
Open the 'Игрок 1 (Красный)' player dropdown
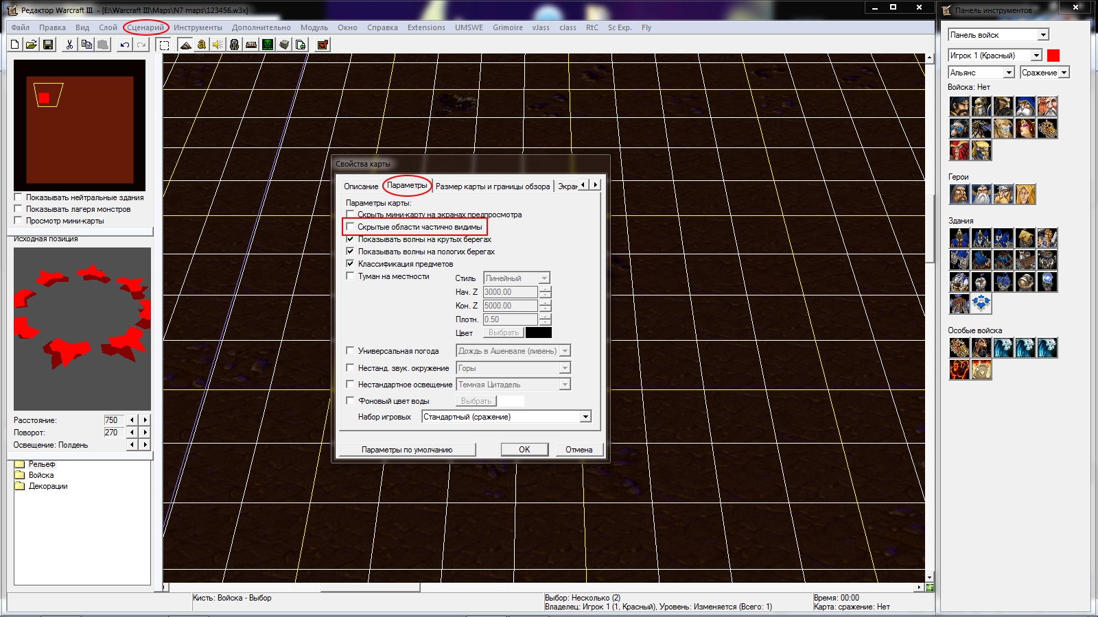tap(1036, 56)
